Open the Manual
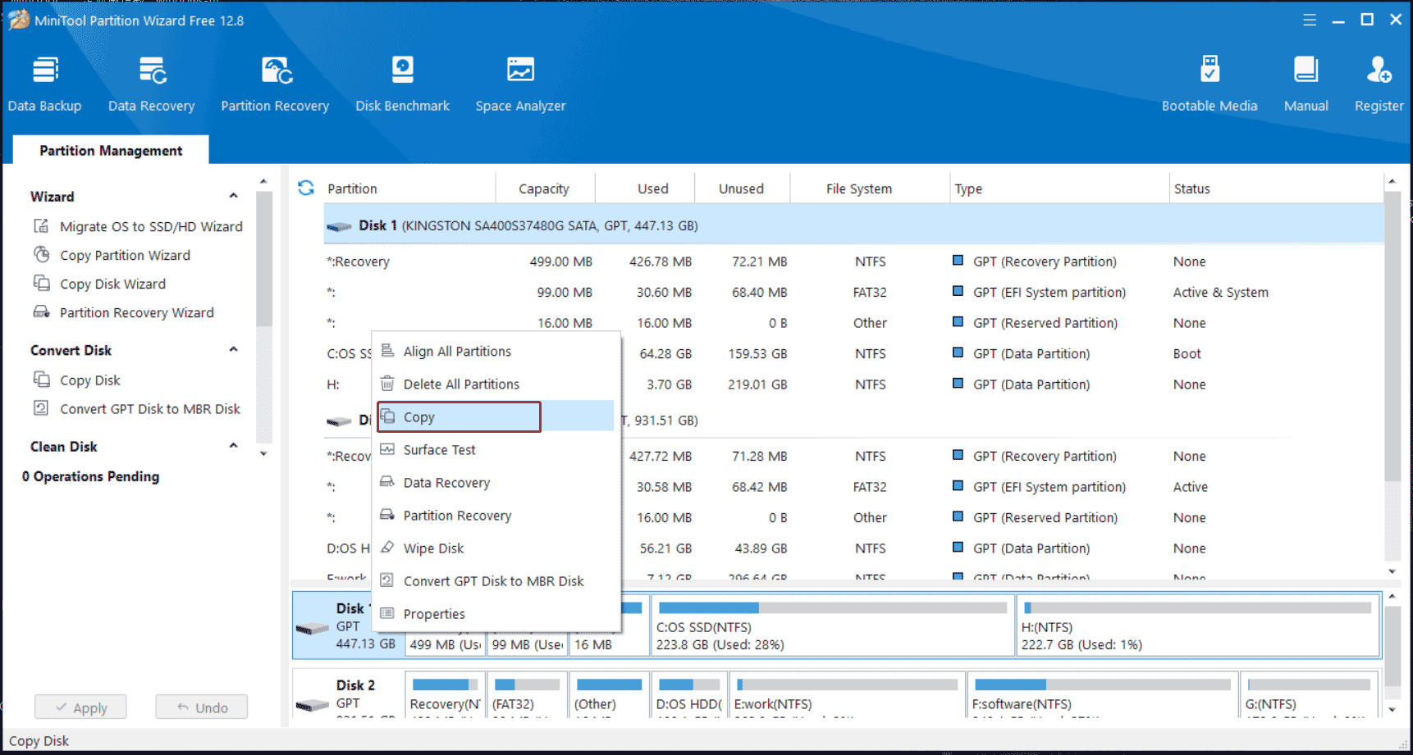This screenshot has height=755, width=1413. [1306, 84]
